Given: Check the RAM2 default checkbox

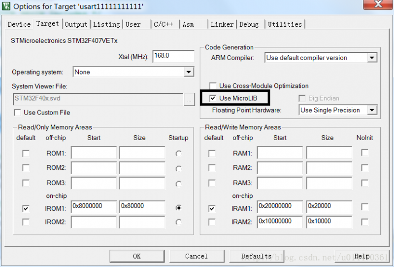Looking at the screenshot, I should click(x=212, y=168).
